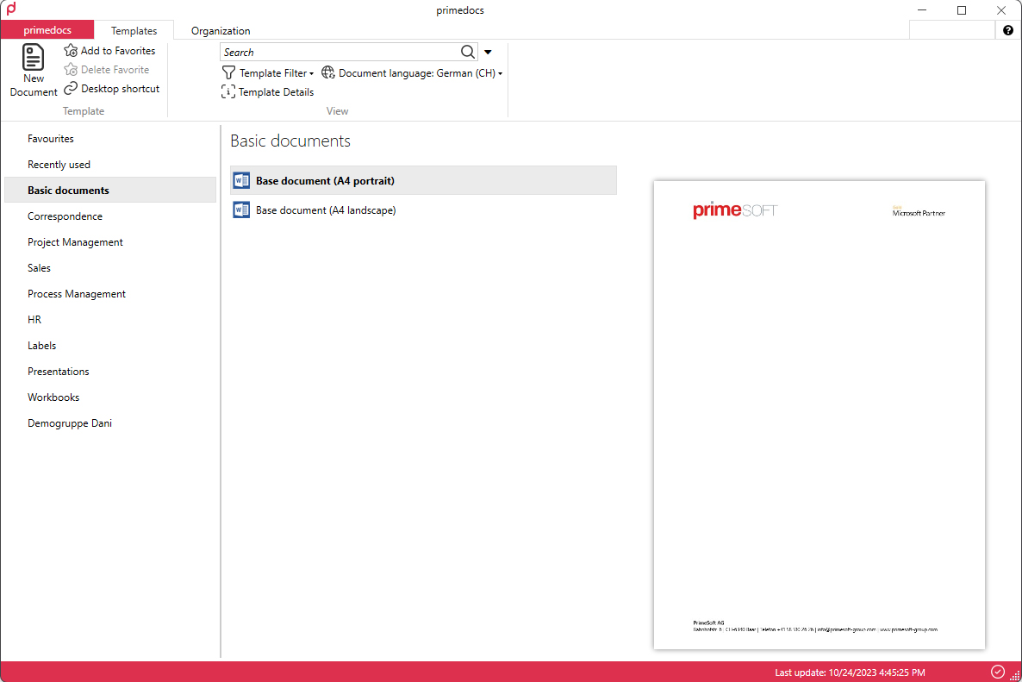Open Template Details with its info icon
This screenshot has height=682, width=1022.
point(227,91)
